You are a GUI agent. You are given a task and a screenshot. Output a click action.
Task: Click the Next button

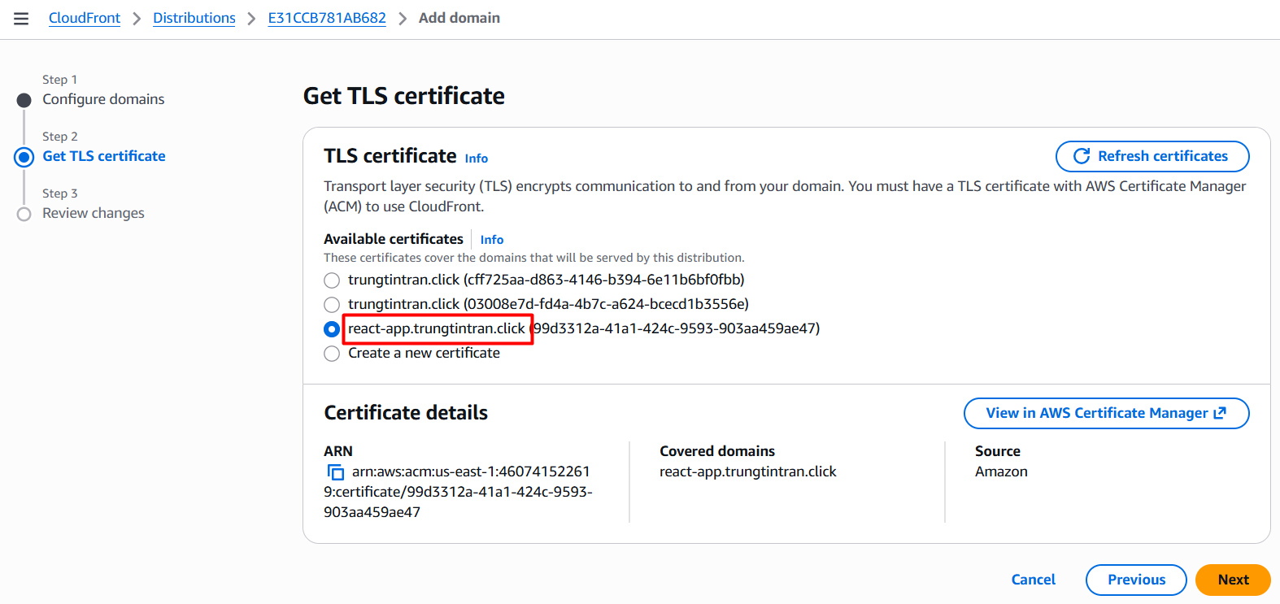coord(1233,580)
